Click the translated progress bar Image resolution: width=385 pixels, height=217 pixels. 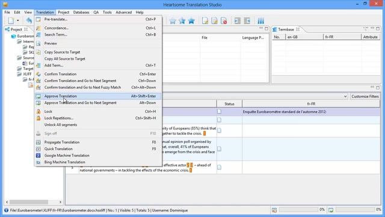(298, 210)
